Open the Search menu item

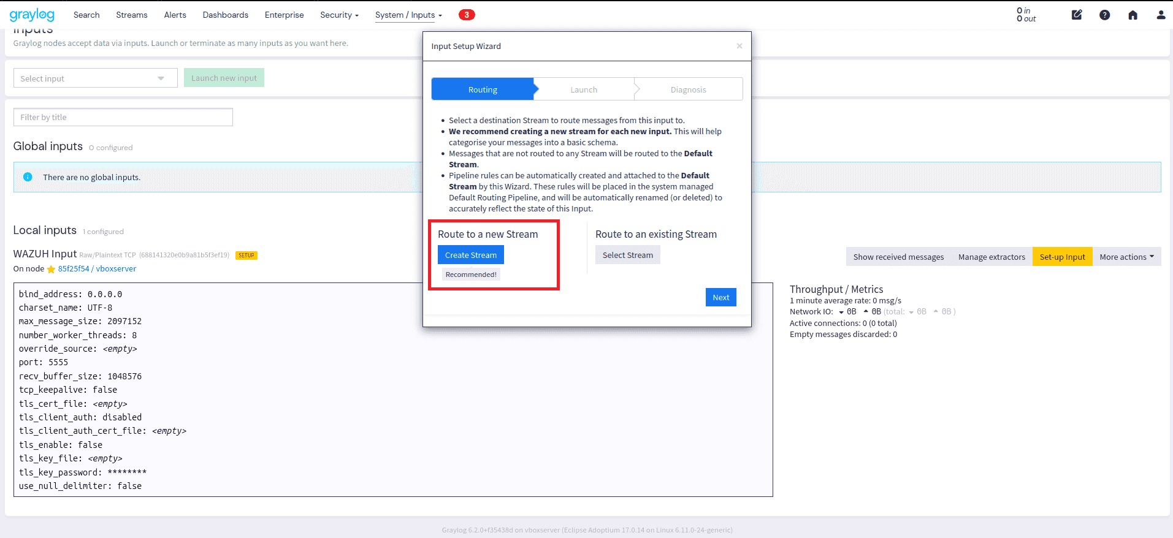(86, 15)
